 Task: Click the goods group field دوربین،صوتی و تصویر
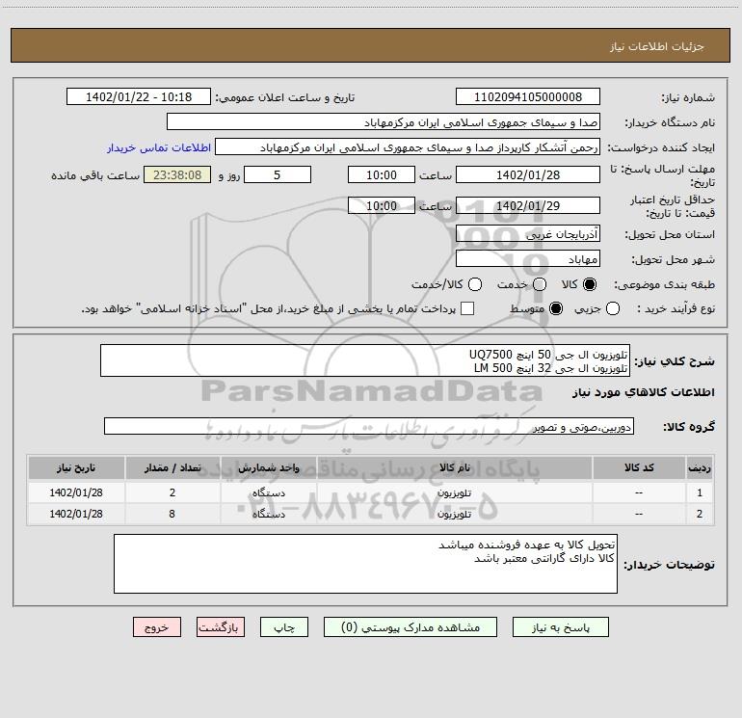click(x=369, y=426)
